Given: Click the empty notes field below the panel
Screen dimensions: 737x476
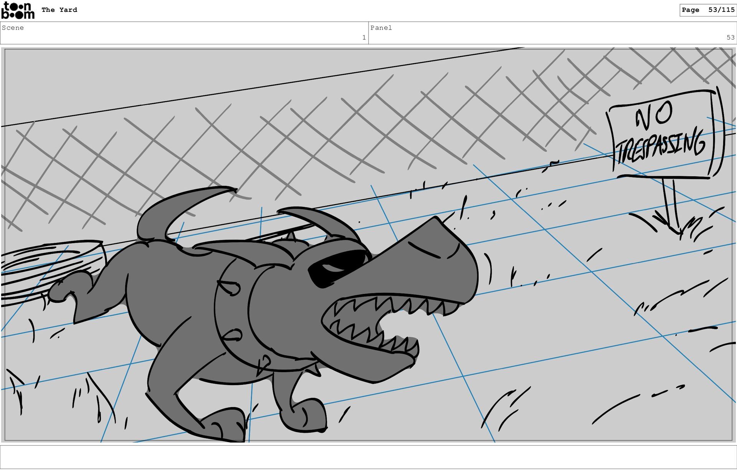Looking at the screenshot, I should [368, 457].
